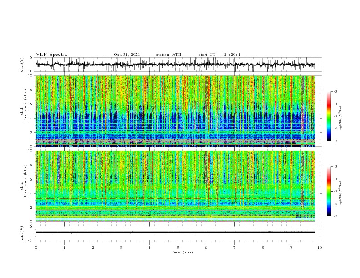Click the lower colorbar log(PSD) label
Screen dimensions: 360x278
pos(340,194)
